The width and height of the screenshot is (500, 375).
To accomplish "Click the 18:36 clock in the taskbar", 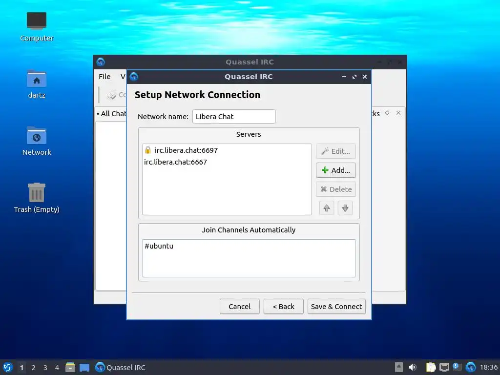I will [488, 367].
